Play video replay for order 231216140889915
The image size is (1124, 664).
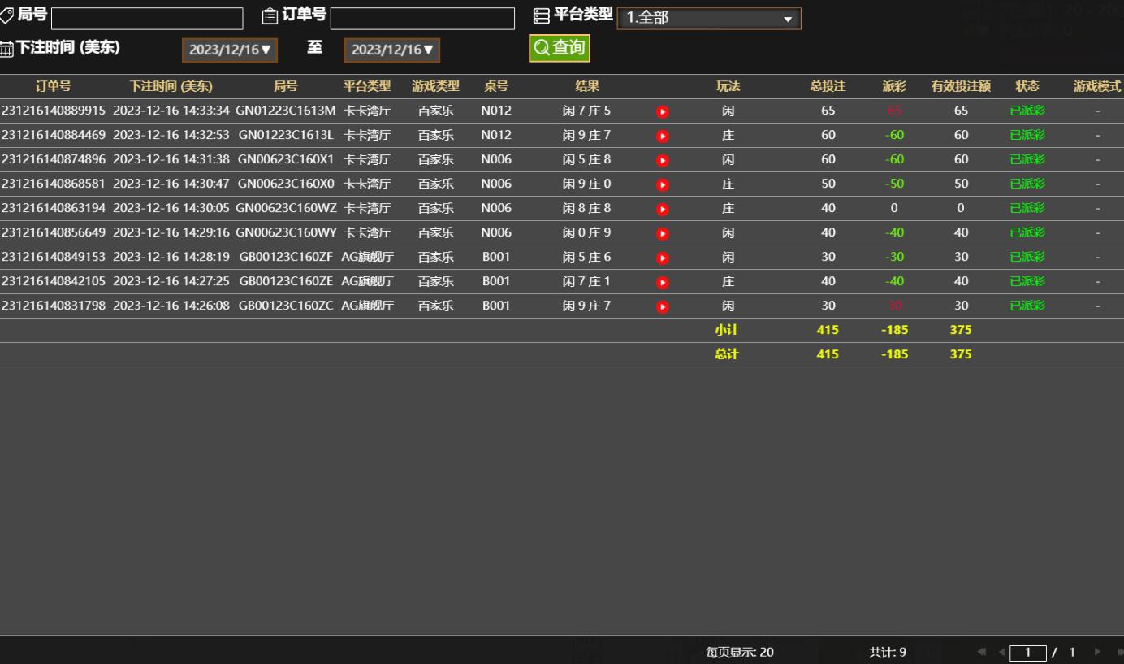[x=662, y=111]
